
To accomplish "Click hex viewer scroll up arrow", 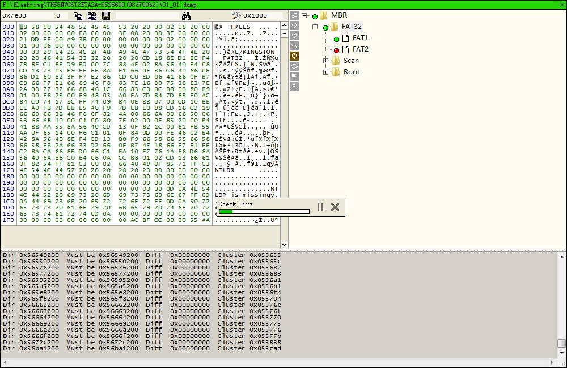I will 284,25.
